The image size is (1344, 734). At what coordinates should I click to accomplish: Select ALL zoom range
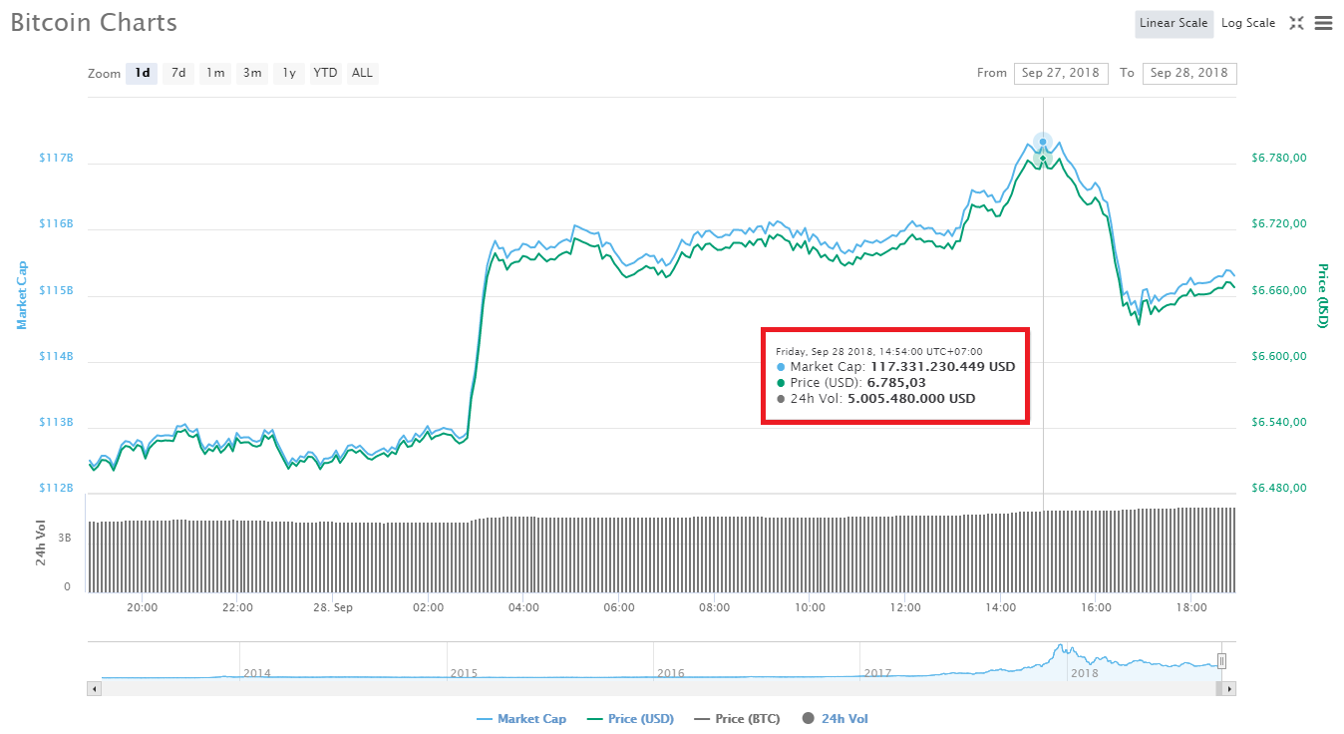pos(362,73)
